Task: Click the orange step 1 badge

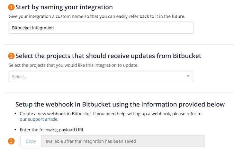Action: click(12, 7)
